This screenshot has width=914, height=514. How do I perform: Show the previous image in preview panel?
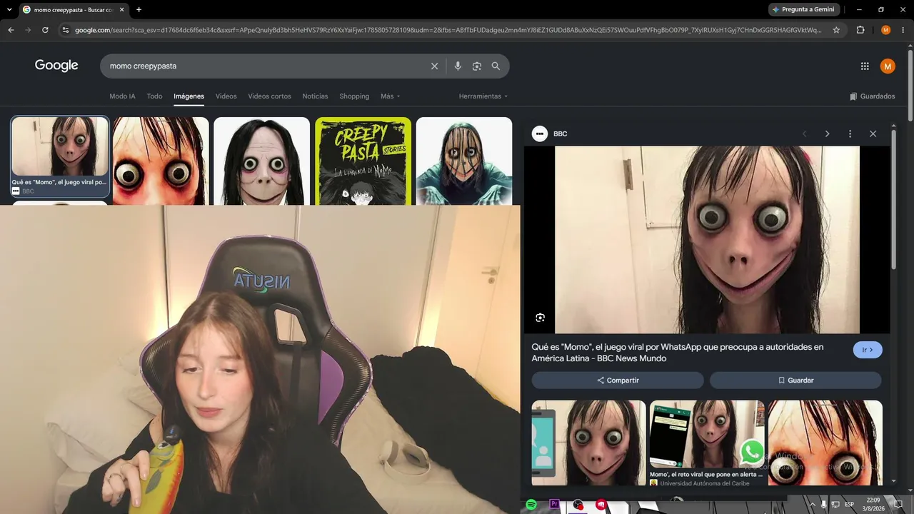[805, 133]
